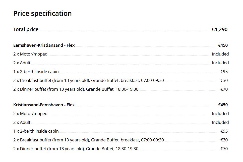The image size is (243, 162).
Task: Select the €450 price for Eemshaven-Kristiansand
Action: 223,45
